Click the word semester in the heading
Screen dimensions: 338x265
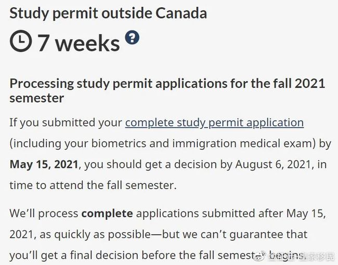pyautogui.click(x=36, y=98)
